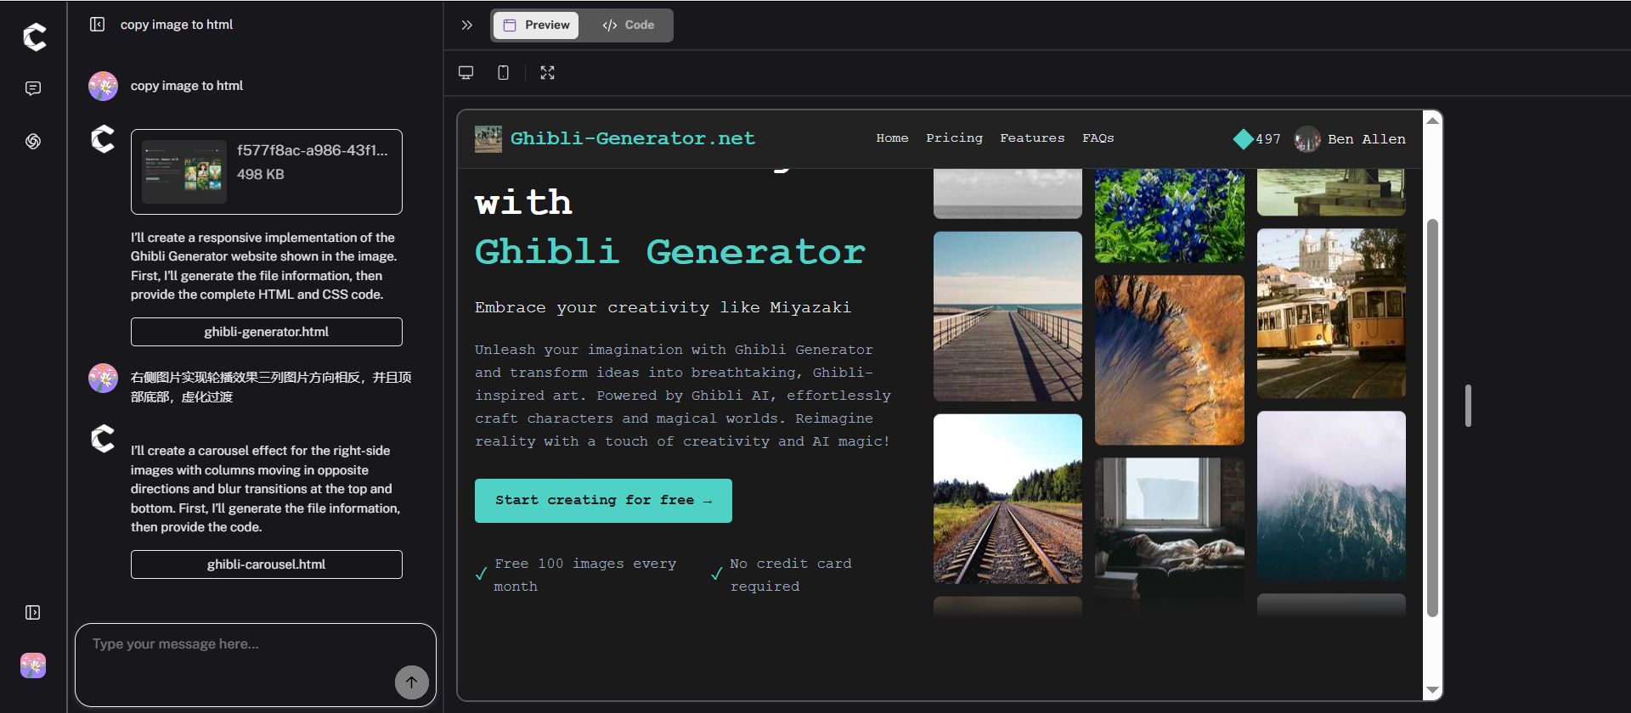Open the ghibli-carousel.html file
The height and width of the screenshot is (713, 1631).
266,564
